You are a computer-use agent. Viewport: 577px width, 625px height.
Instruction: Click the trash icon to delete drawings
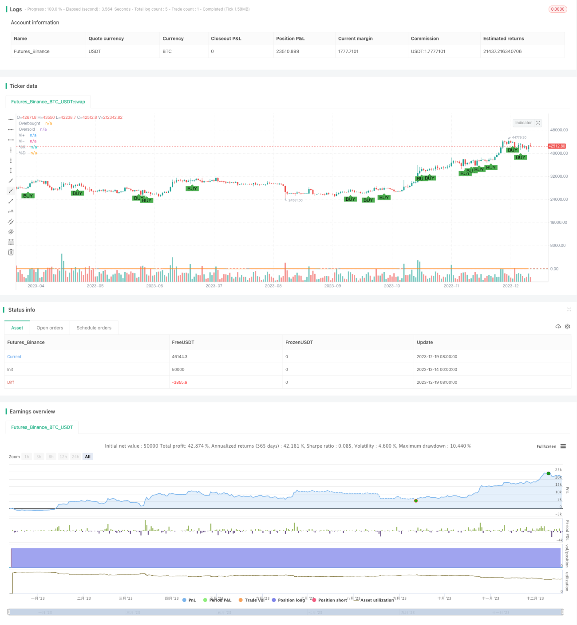click(11, 252)
